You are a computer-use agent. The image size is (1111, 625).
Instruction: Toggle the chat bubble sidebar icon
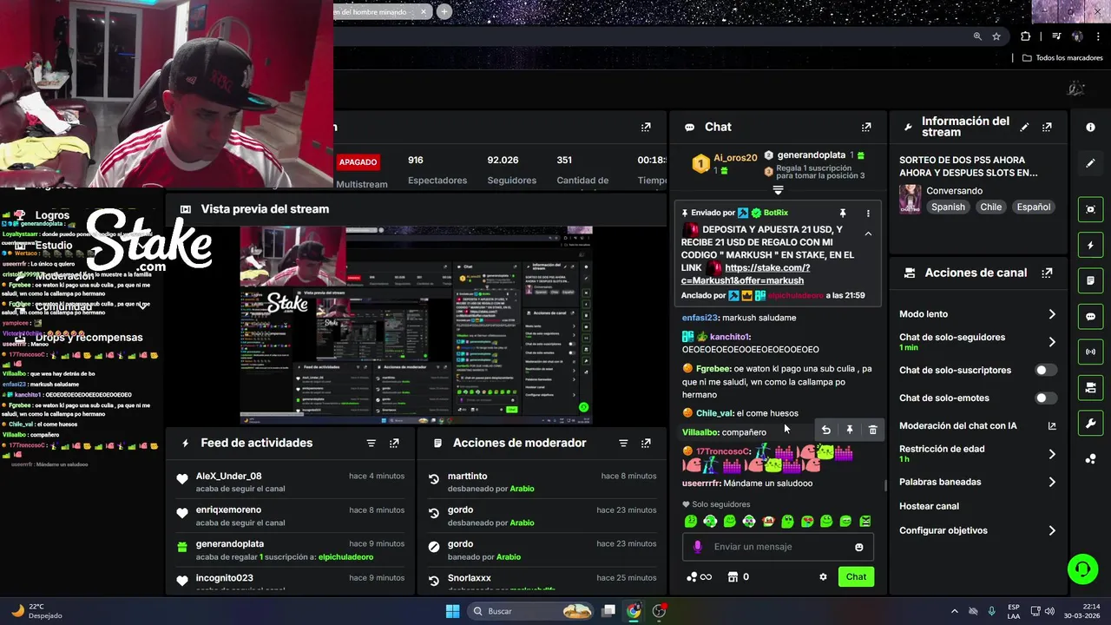(1090, 317)
